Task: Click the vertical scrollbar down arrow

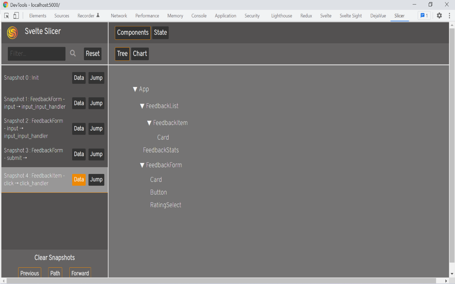Action: click(x=452, y=274)
